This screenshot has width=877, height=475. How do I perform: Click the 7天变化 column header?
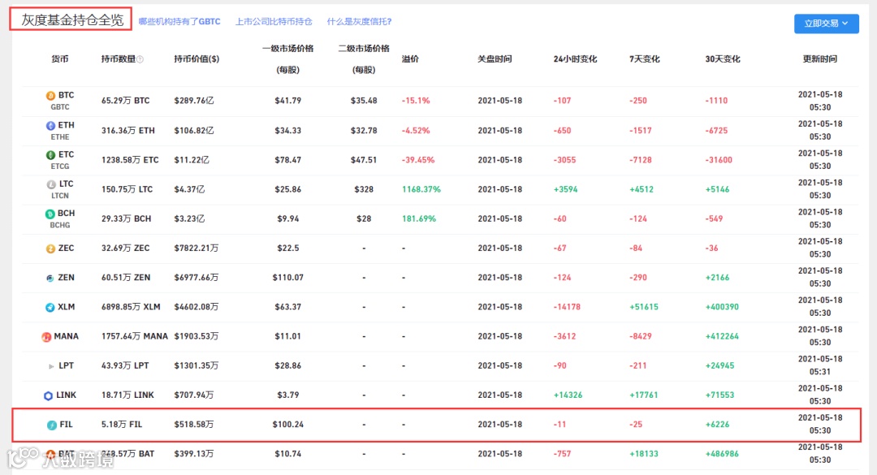[644, 58]
